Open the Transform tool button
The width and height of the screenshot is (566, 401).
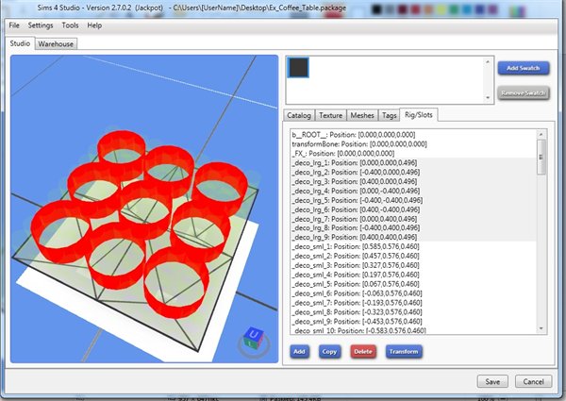tap(403, 351)
